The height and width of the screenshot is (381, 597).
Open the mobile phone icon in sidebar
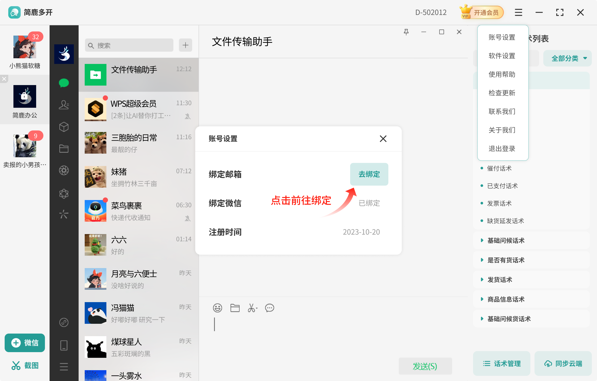coord(64,345)
